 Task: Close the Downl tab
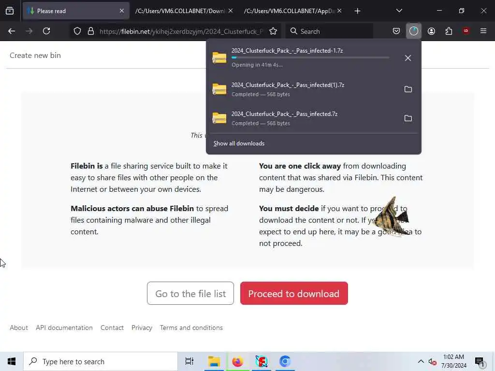pos(231,11)
